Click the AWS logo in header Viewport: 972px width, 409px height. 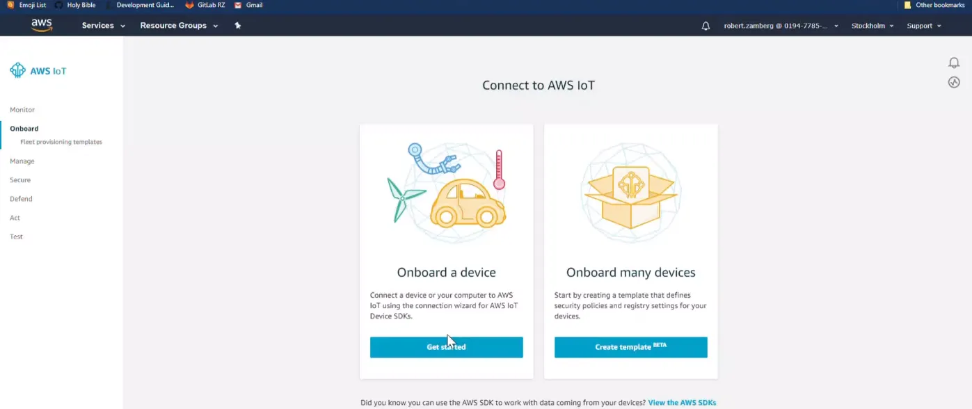point(42,25)
